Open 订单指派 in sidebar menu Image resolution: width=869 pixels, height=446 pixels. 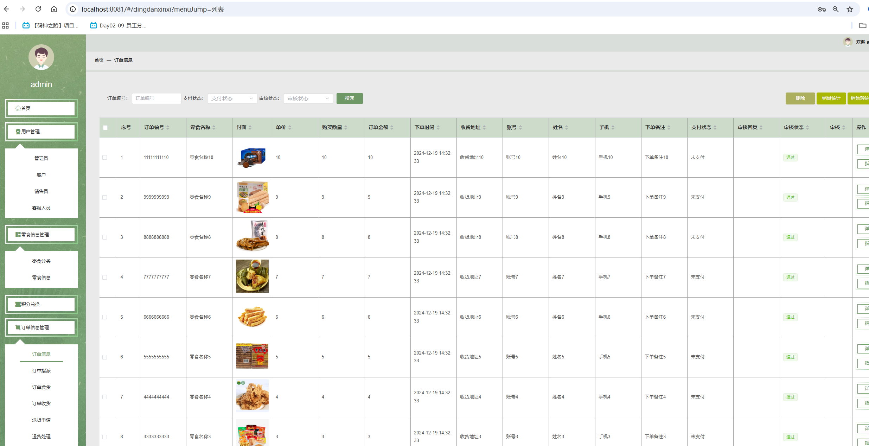[41, 371]
